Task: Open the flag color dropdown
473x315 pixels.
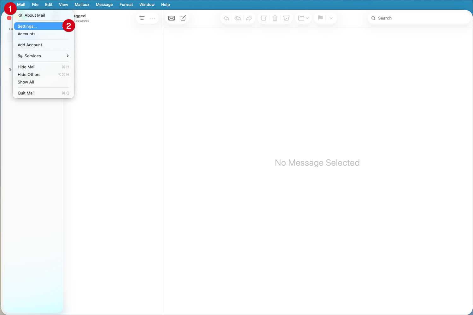Action: [x=331, y=18]
